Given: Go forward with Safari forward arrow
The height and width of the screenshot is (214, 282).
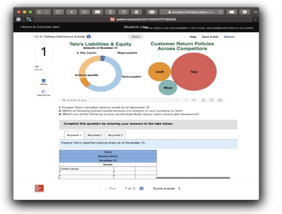Looking at the screenshot, I should tap(47, 12).
